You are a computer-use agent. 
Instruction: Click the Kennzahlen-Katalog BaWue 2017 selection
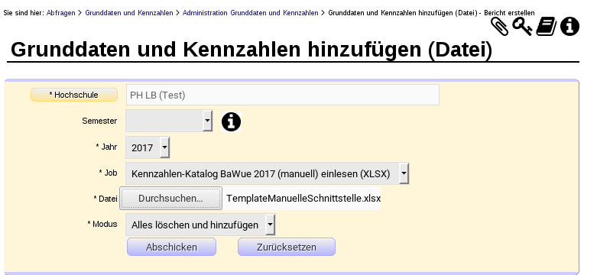click(261, 174)
